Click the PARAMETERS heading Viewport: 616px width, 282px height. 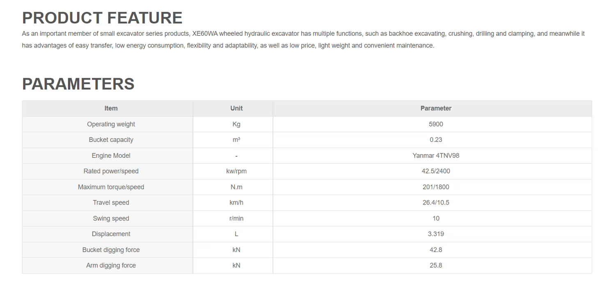coord(78,84)
